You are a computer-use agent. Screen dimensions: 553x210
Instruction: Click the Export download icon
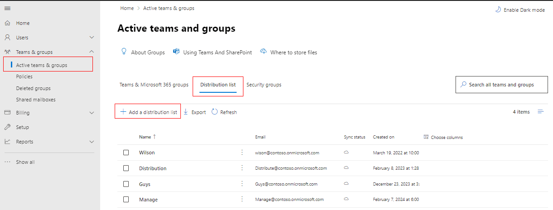pyautogui.click(x=186, y=112)
